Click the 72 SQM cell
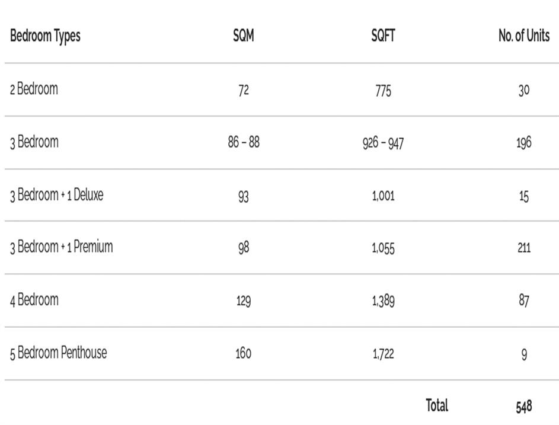 (243, 91)
